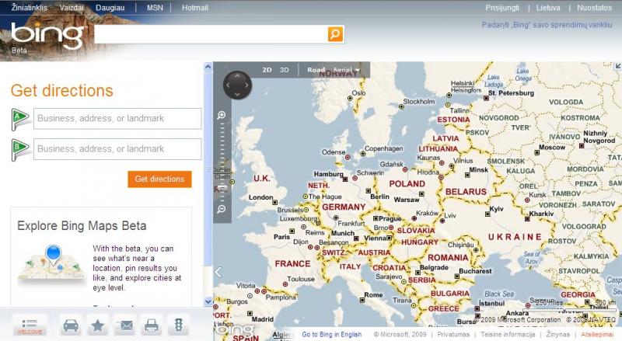Open the Žiniatinklis menu item

(x=29, y=8)
